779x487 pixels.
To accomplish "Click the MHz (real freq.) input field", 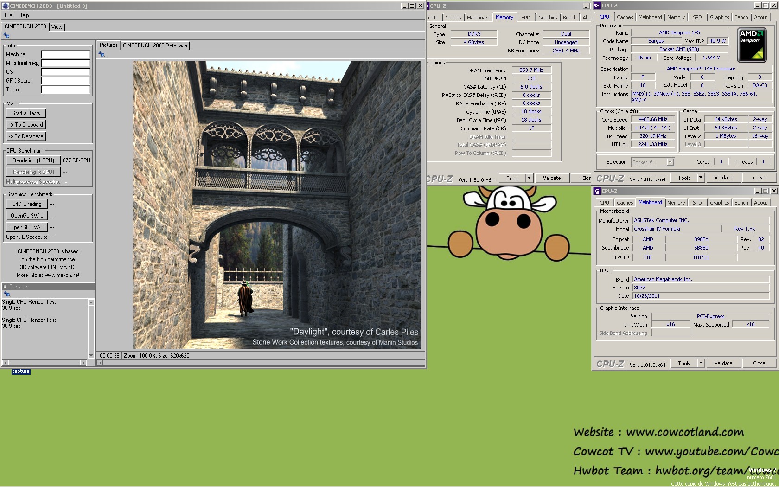I will pos(65,63).
